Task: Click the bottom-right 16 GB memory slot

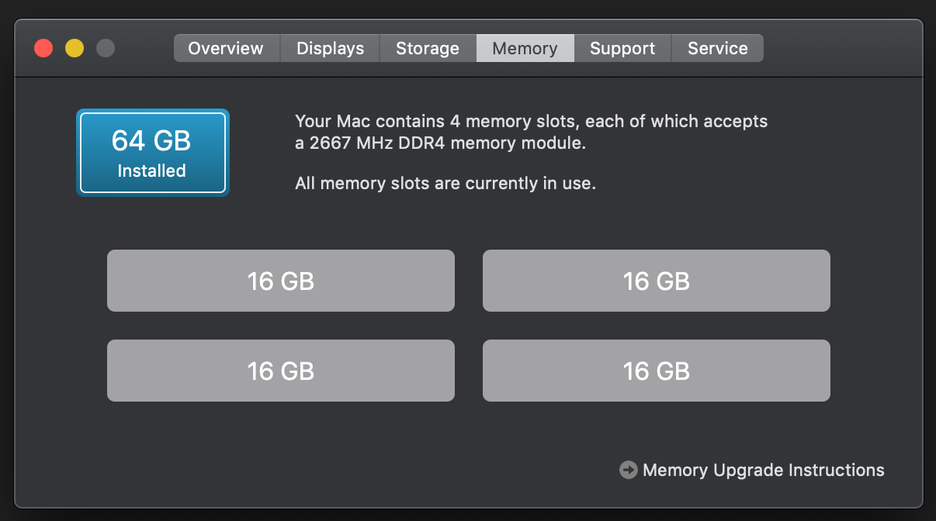Action: (x=656, y=371)
